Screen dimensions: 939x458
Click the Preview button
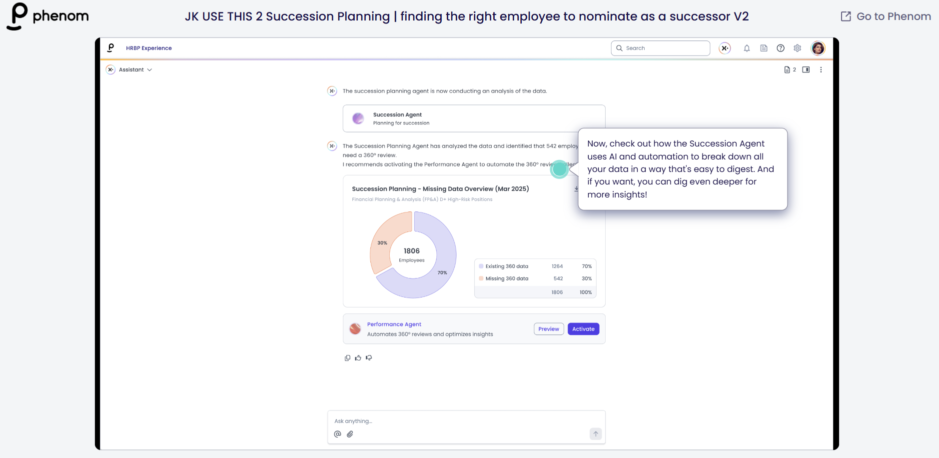coord(549,329)
